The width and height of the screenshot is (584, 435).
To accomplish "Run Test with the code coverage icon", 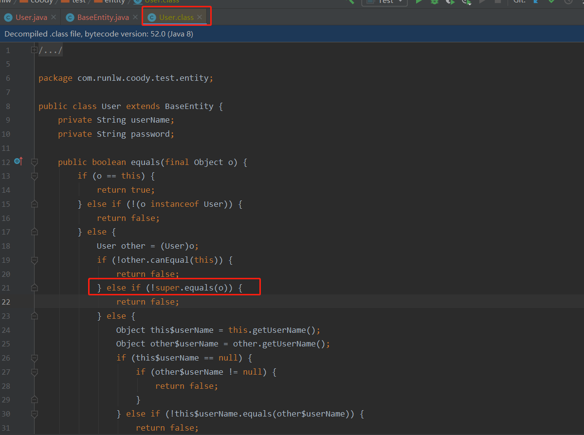I will 449,2.
